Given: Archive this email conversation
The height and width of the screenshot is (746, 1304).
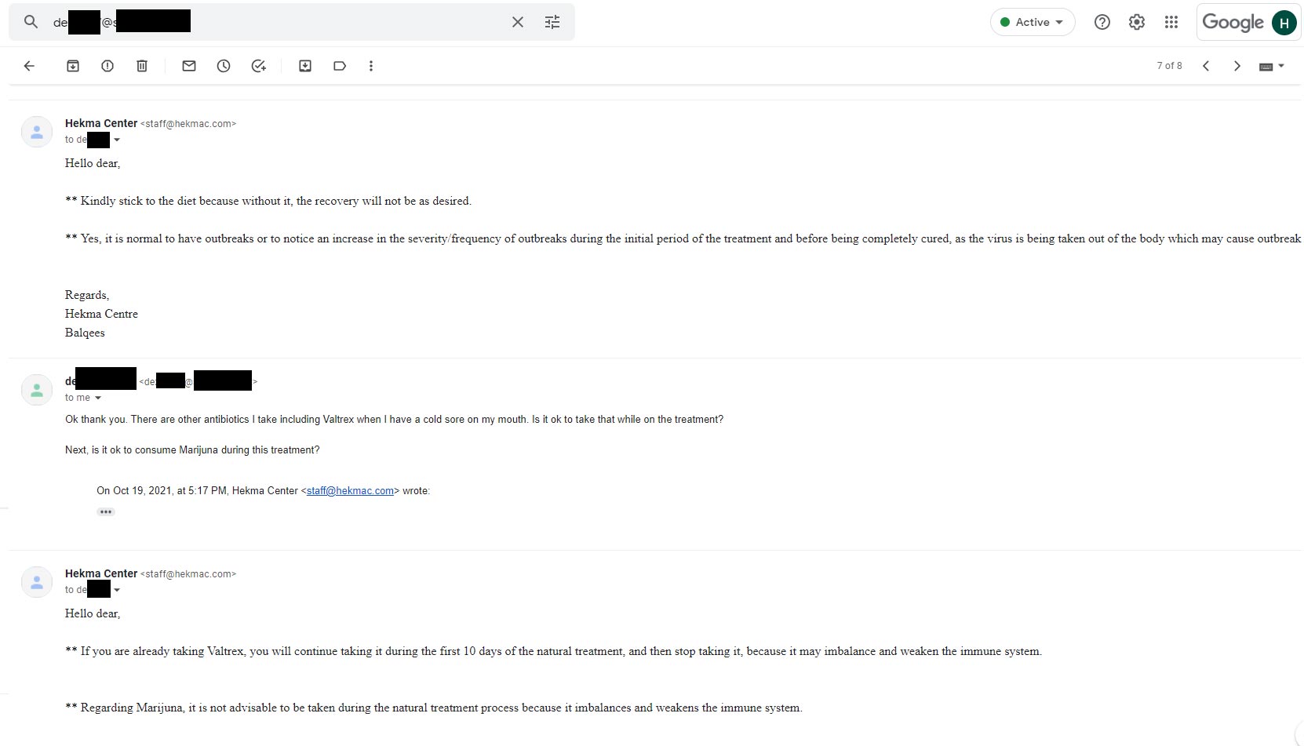Looking at the screenshot, I should [x=73, y=66].
